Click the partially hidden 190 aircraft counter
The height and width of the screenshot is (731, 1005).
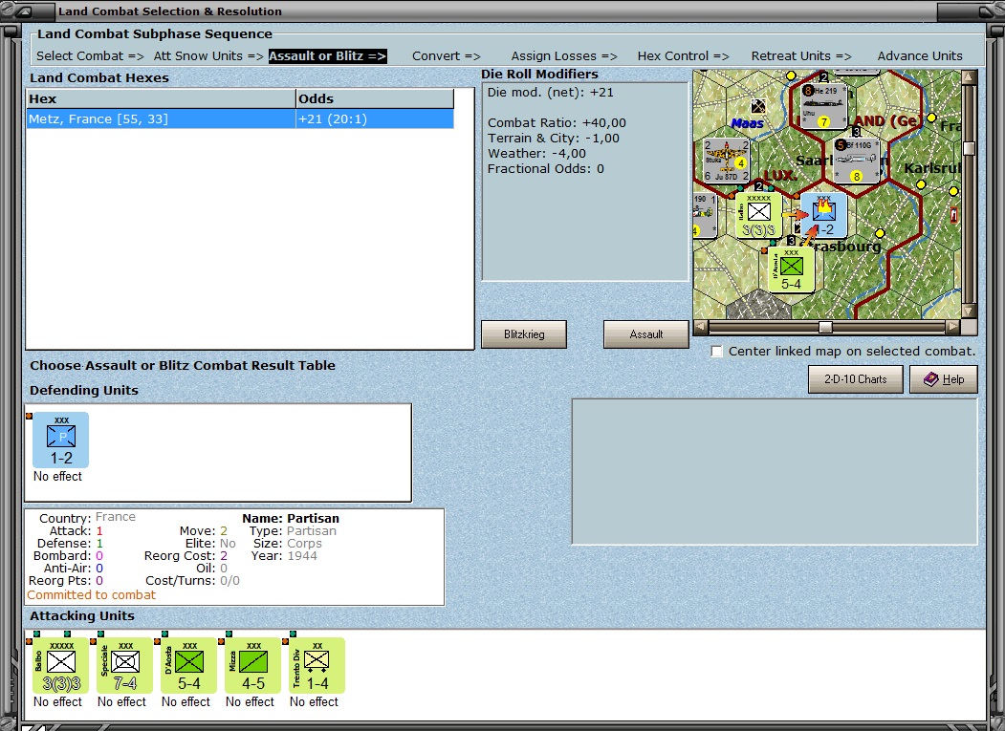pyautogui.click(x=704, y=215)
